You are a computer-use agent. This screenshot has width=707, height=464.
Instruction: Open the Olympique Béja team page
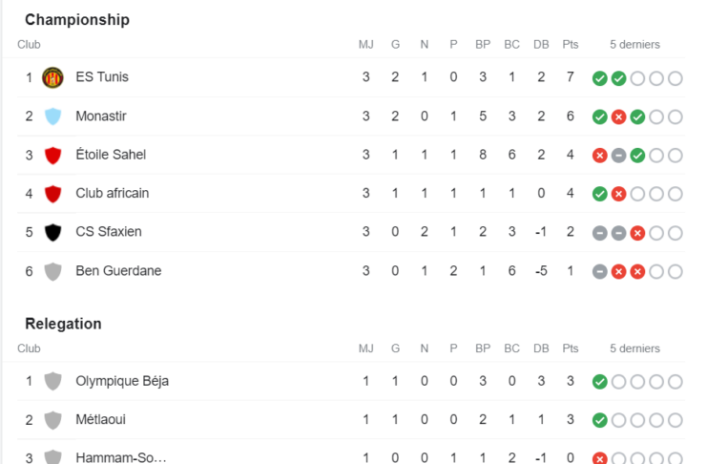[122, 381]
